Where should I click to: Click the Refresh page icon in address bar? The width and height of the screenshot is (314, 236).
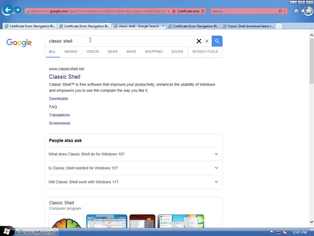coord(203,11)
